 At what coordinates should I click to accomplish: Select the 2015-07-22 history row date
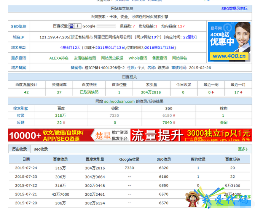click(26, 185)
